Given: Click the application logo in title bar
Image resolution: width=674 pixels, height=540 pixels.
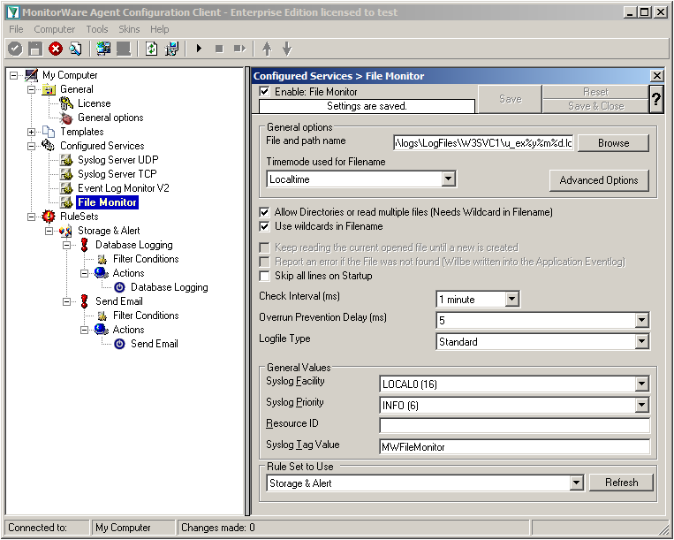Looking at the screenshot, I should (13, 12).
